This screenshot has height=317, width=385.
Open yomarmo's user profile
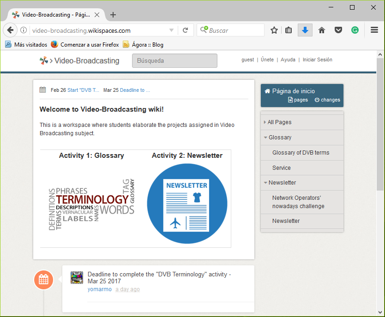coord(100,289)
